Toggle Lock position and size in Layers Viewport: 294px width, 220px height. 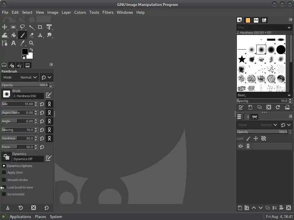pos(256,138)
